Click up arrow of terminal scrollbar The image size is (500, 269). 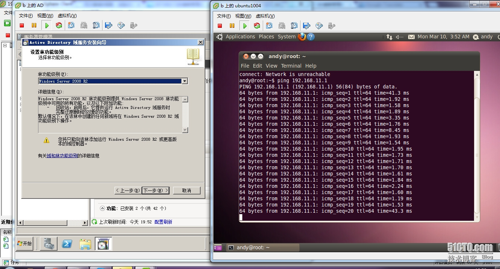click(477, 75)
